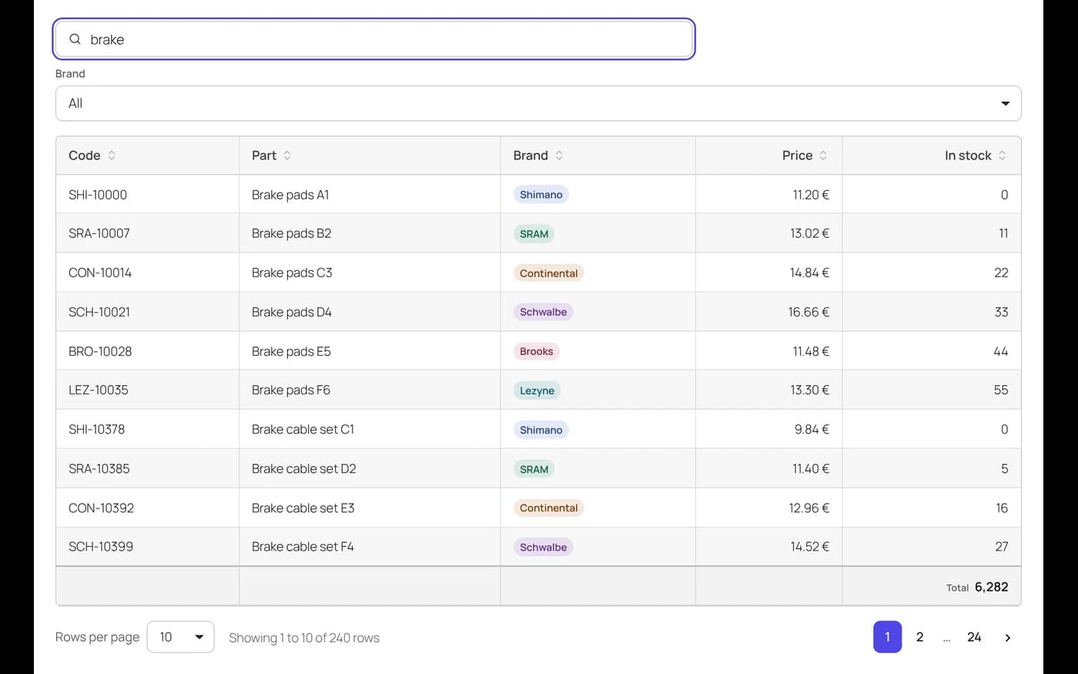Open the Brand filter dropdown

coord(538,103)
